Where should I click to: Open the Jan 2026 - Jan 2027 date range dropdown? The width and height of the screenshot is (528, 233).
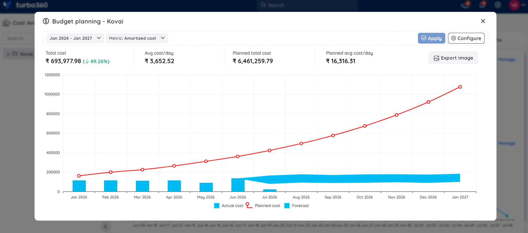click(x=75, y=38)
